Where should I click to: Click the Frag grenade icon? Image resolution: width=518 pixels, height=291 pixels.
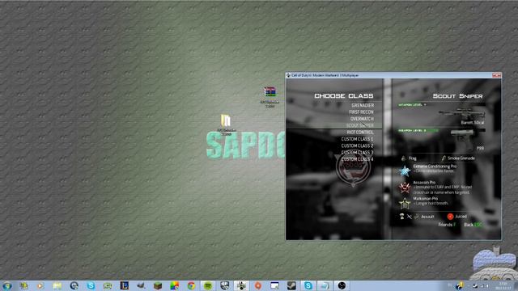click(x=403, y=158)
